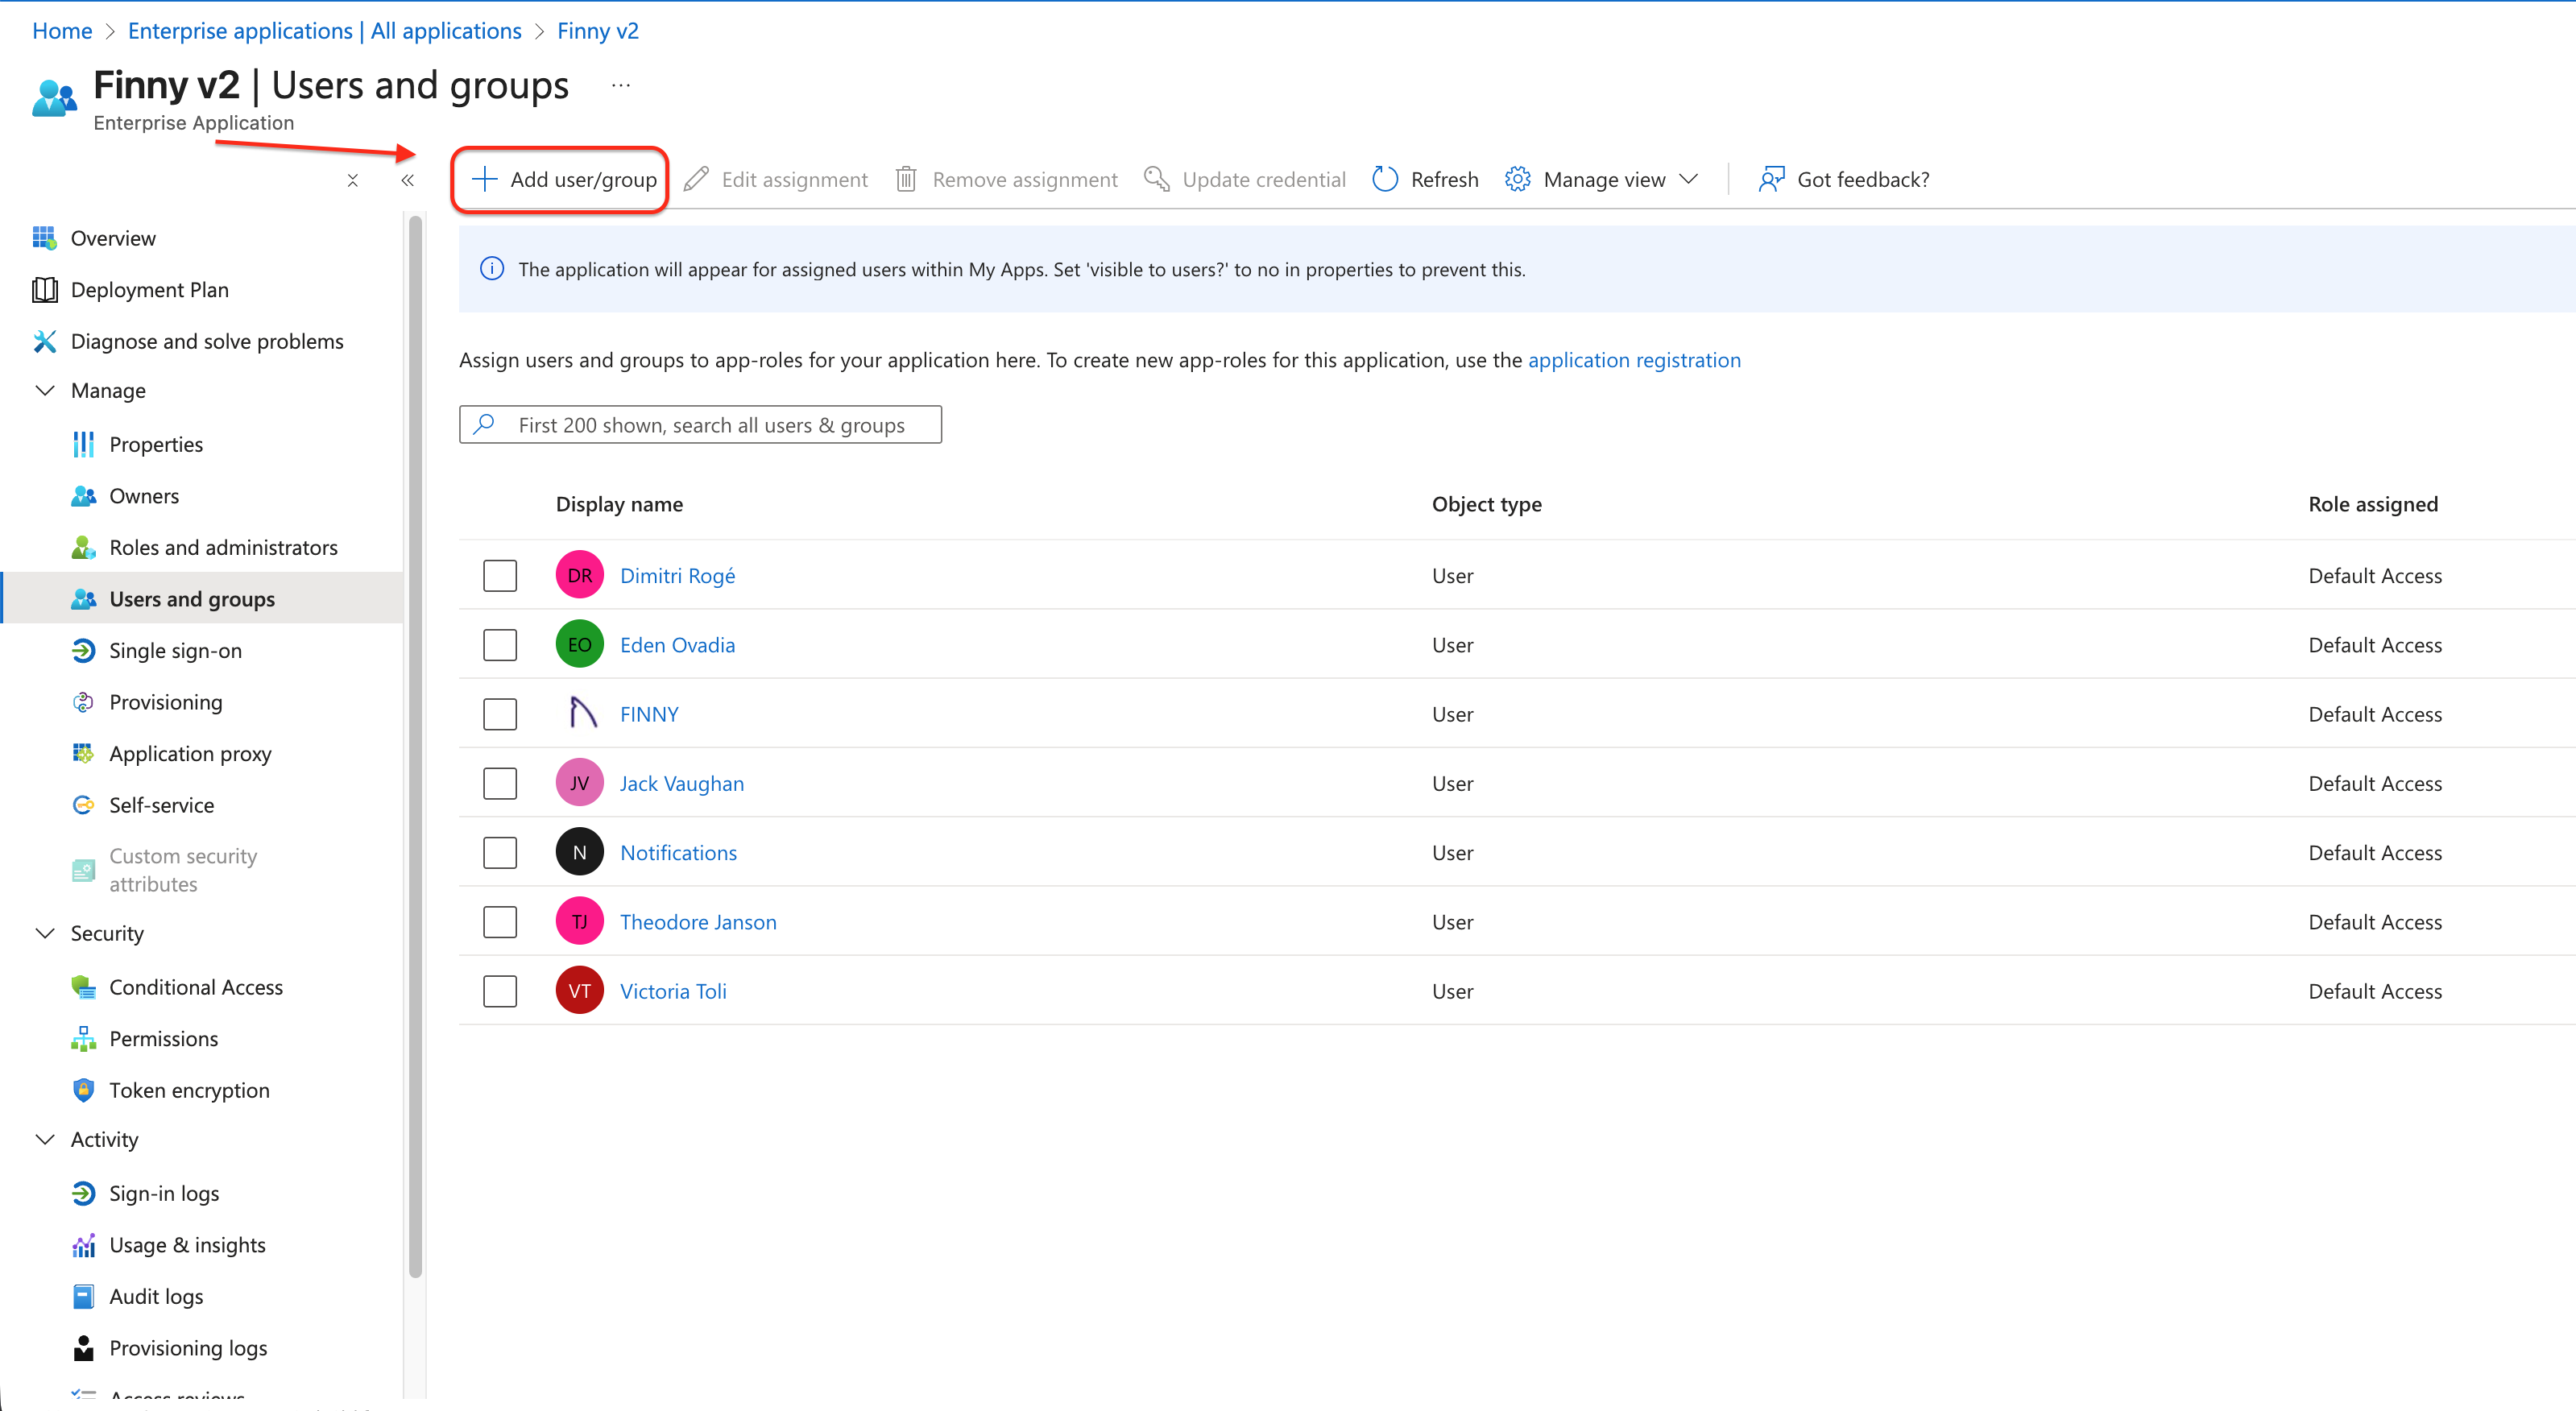Click the Properties bars icon
Image resolution: width=2576 pixels, height=1411 pixels.
point(83,444)
